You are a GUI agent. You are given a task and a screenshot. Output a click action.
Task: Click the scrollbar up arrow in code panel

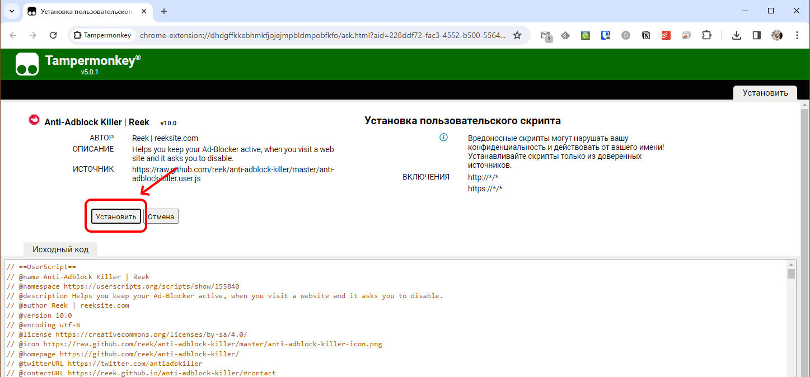coord(791,264)
